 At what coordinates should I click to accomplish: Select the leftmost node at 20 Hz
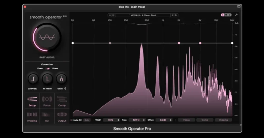73,43
